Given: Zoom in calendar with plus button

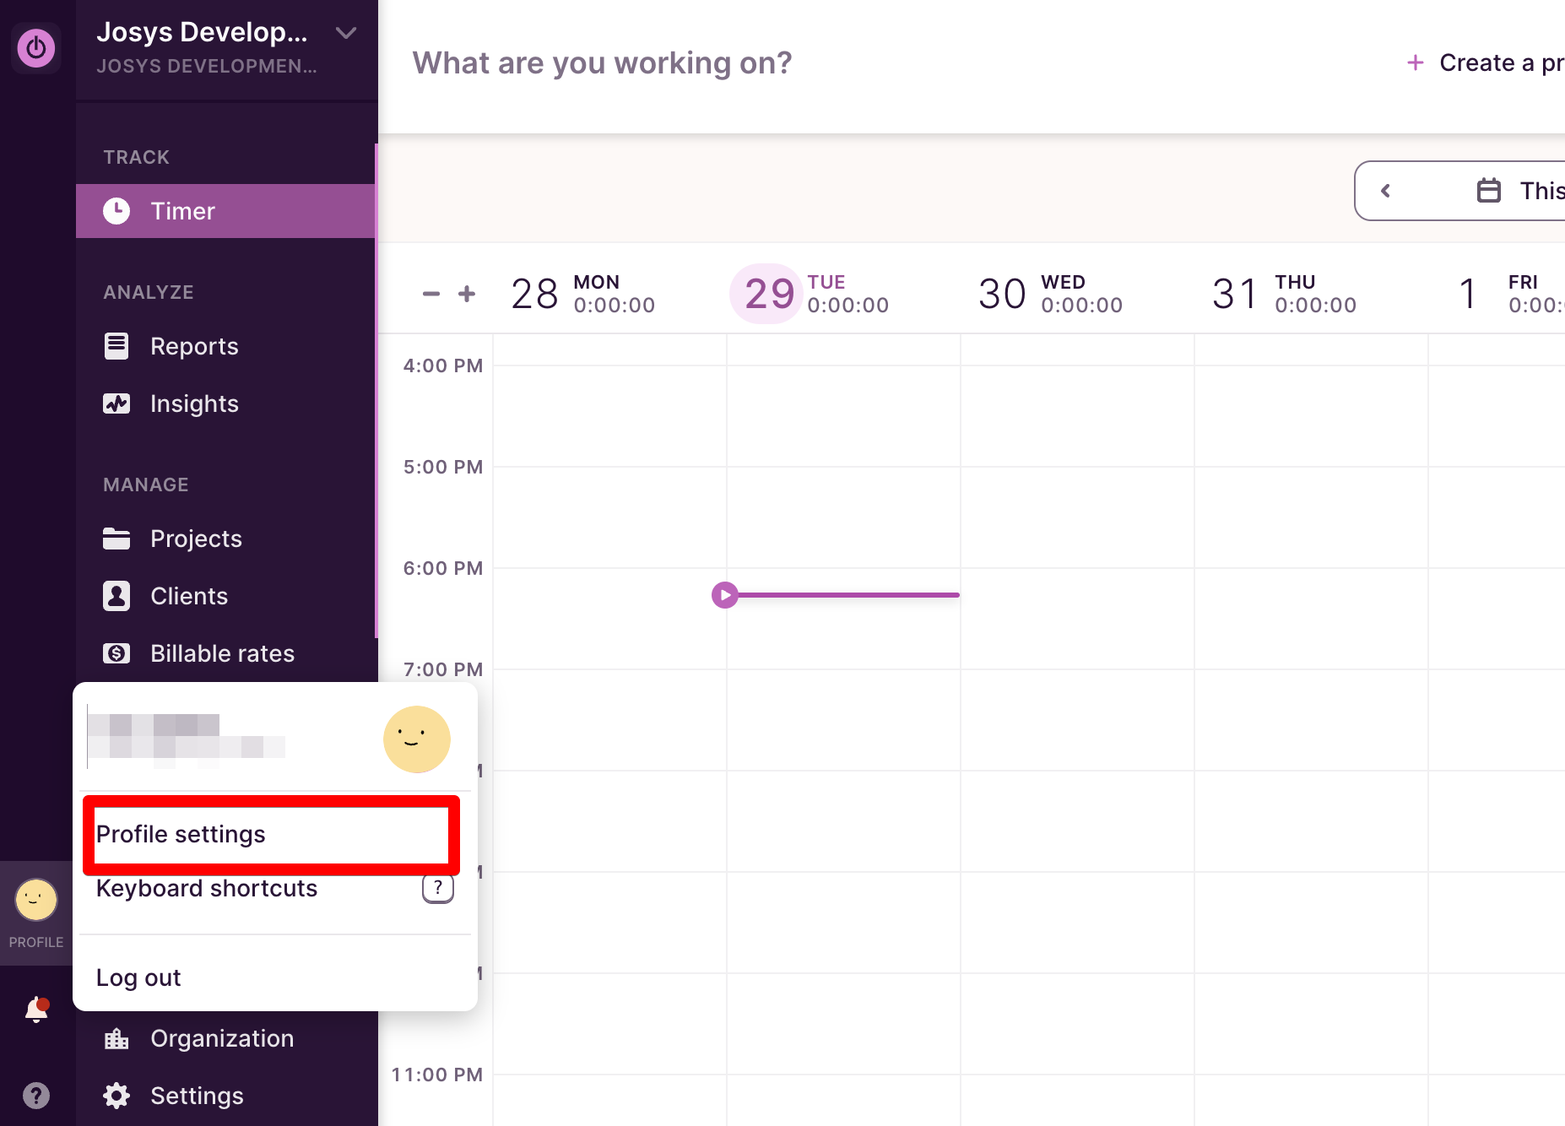Looking at the screenshot, I should (467, 294).
